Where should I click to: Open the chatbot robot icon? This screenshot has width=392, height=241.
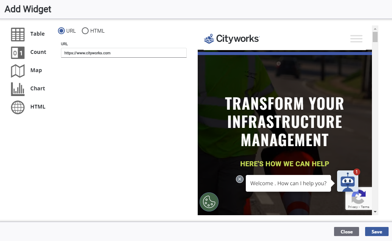(x=347, y=181)
